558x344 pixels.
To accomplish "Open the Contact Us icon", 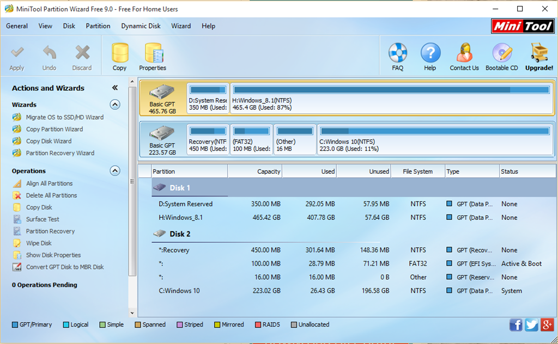I will (x=464, y=53).
